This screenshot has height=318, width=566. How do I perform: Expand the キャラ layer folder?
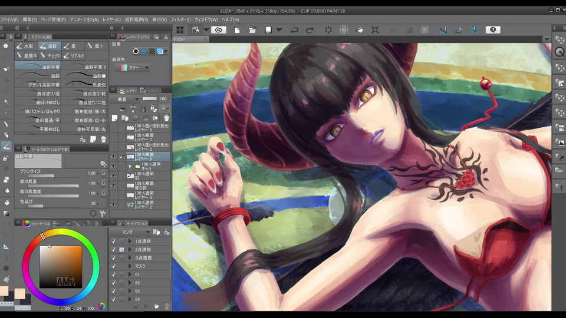click(130, 167)
